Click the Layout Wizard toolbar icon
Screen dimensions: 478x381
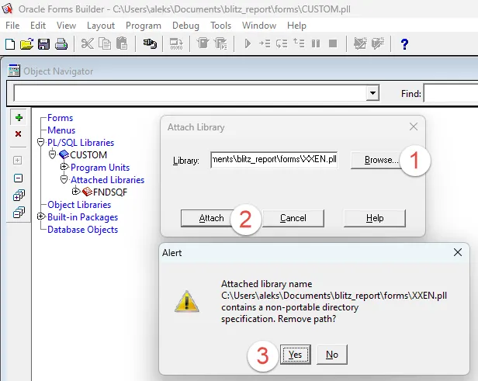coord(360,44)
